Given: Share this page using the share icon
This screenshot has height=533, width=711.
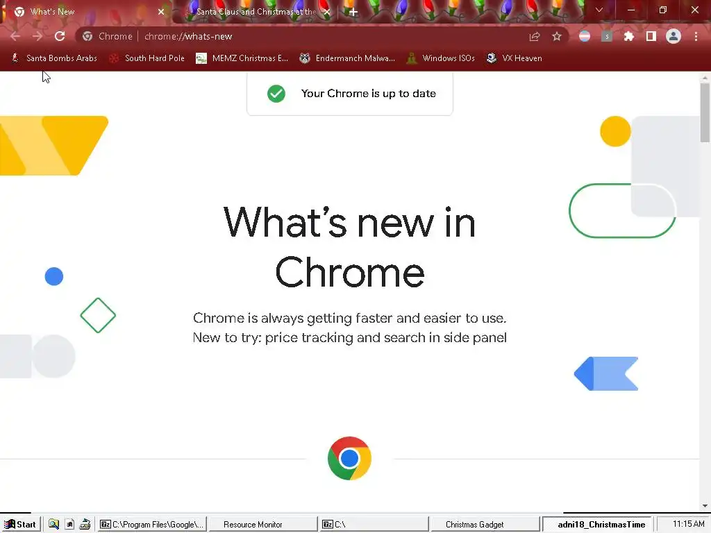Looking at the screenshot, I should [x=535, y=36].
